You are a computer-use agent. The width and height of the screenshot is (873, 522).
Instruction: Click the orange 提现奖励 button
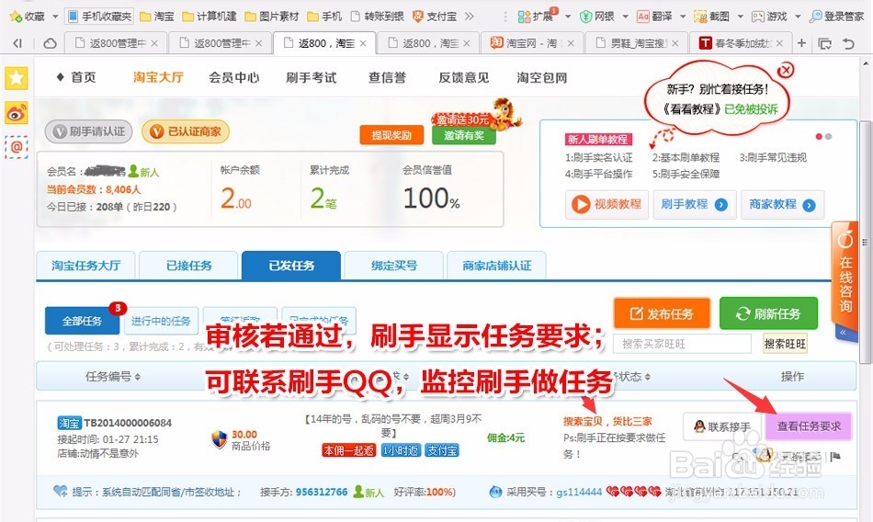pyautogui.click(x=391, y=135)
